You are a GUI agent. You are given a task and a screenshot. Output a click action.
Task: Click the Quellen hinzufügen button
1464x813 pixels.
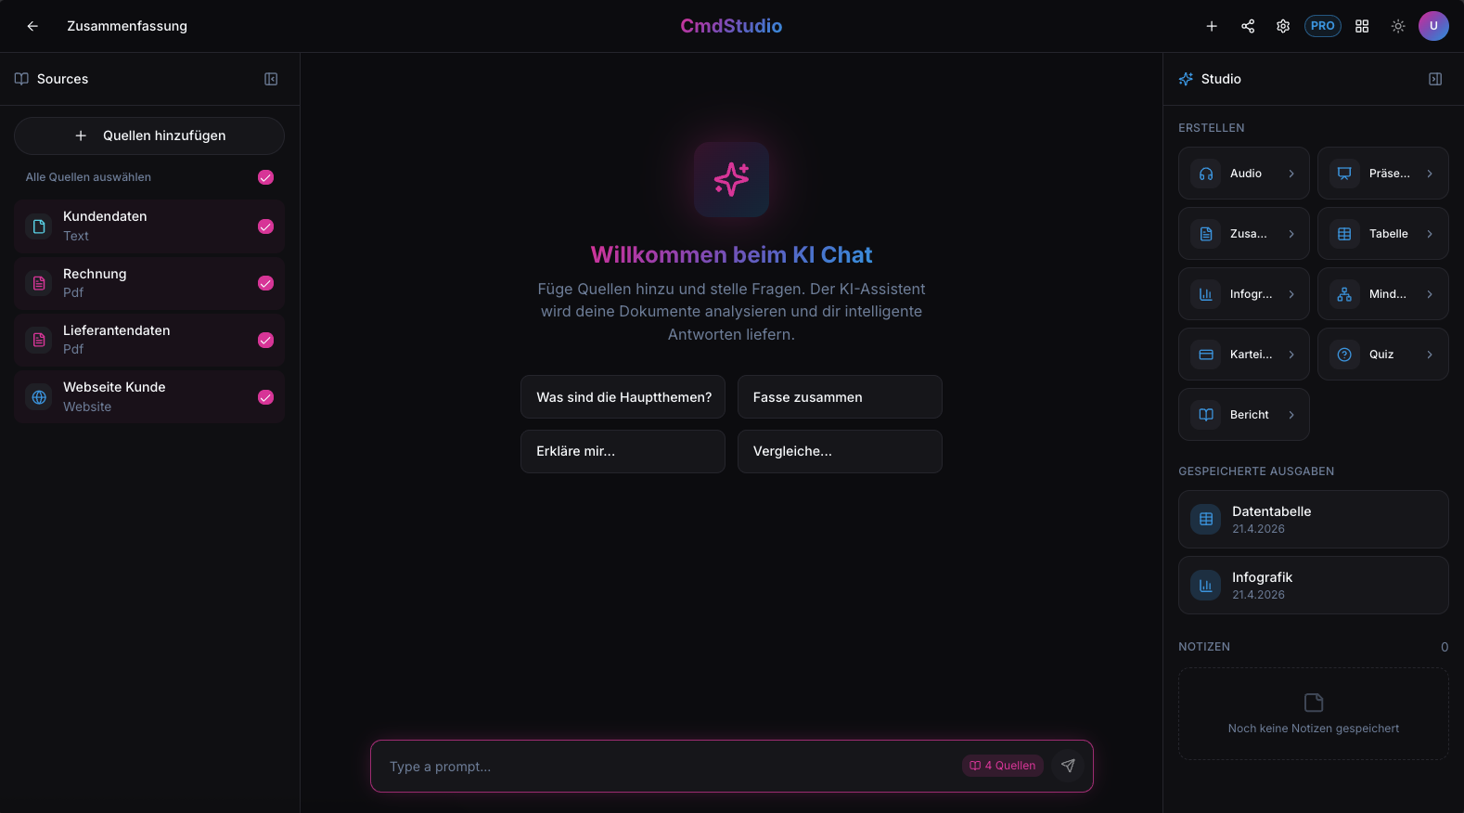[x=148, y=135]
